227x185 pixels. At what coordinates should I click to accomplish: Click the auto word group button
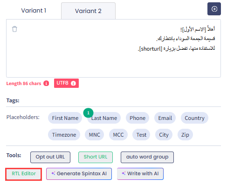coord(147,157)
